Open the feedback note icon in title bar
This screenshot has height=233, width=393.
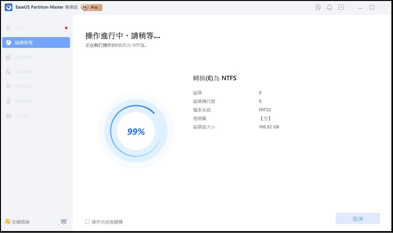319,7
